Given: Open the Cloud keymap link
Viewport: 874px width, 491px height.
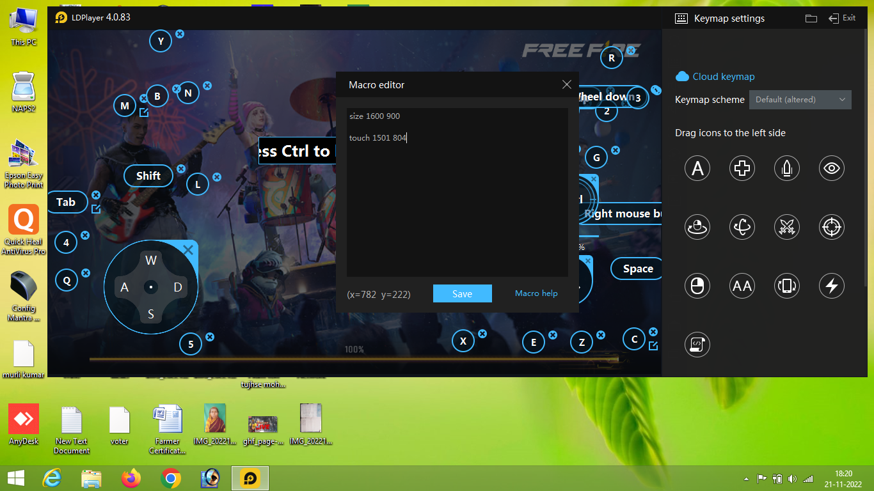Looking at the screenshot, I should pos(724,76).
